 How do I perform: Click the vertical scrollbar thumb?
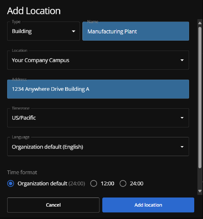[x=200, y=98]
